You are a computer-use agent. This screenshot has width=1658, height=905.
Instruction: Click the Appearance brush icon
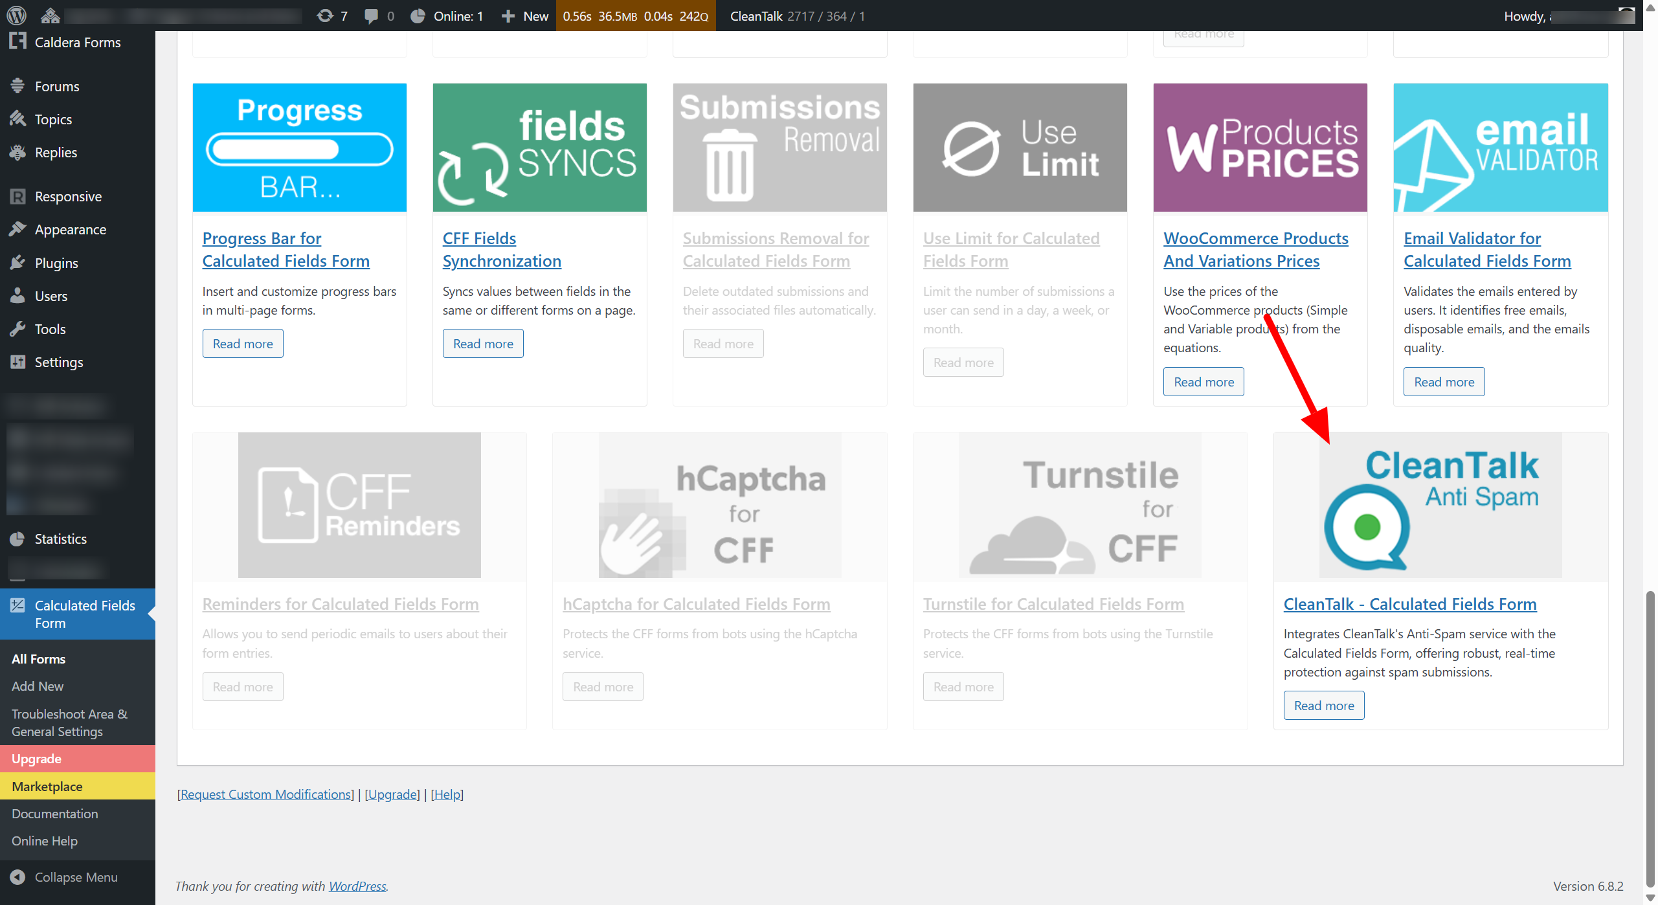coord(17,229)
